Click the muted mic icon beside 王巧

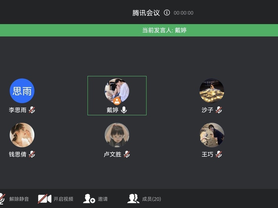(219, 154)
